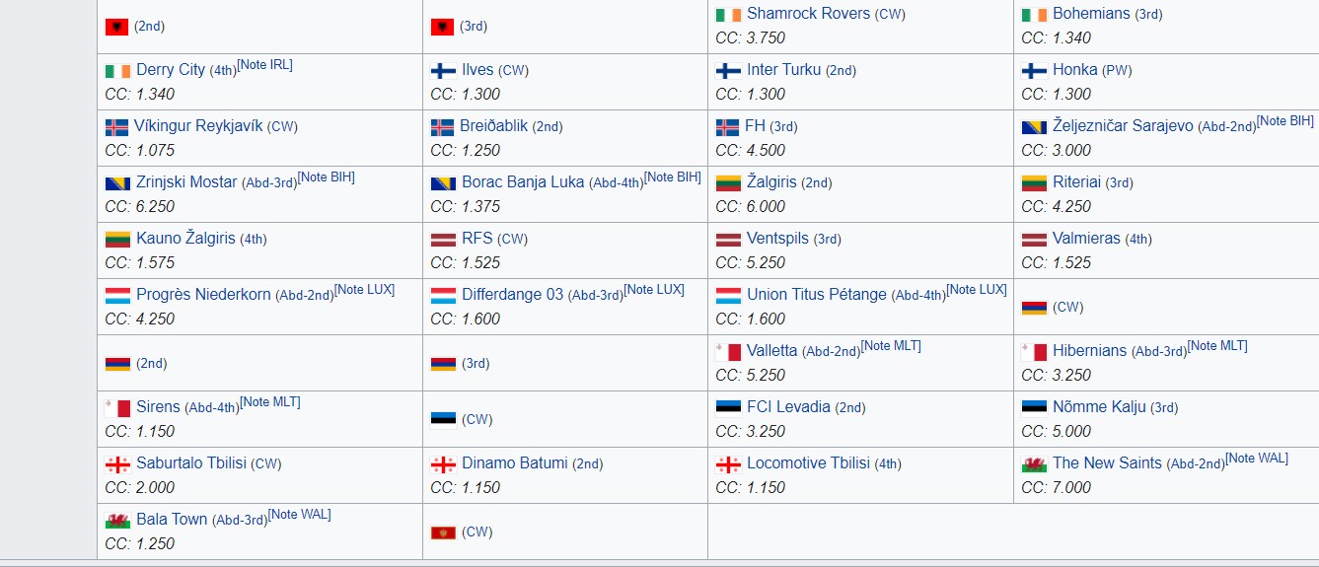Click the Dinamo Batumi link
1319x567 pixels.
pos(515,463)
